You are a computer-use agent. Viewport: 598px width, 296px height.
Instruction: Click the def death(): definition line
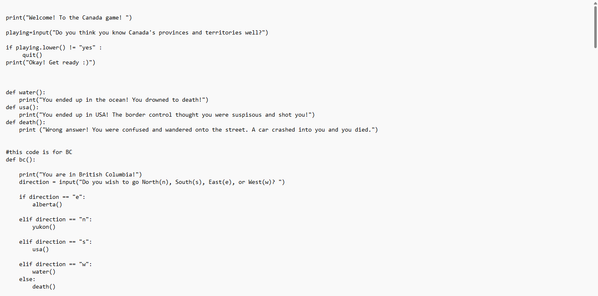click(x=25, y=122)
